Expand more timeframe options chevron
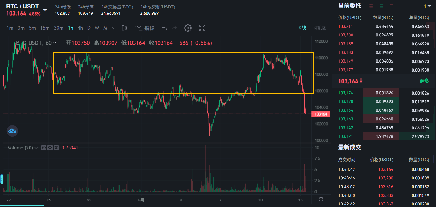 pos(114,28)
